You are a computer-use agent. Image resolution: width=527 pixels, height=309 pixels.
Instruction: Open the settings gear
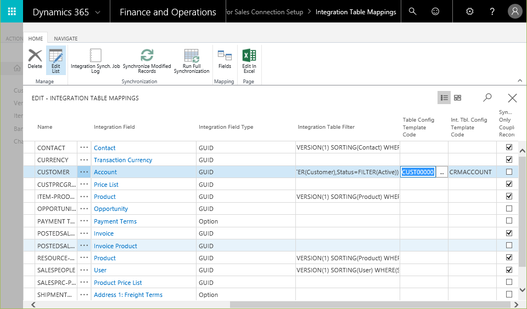tap(470, 12)
